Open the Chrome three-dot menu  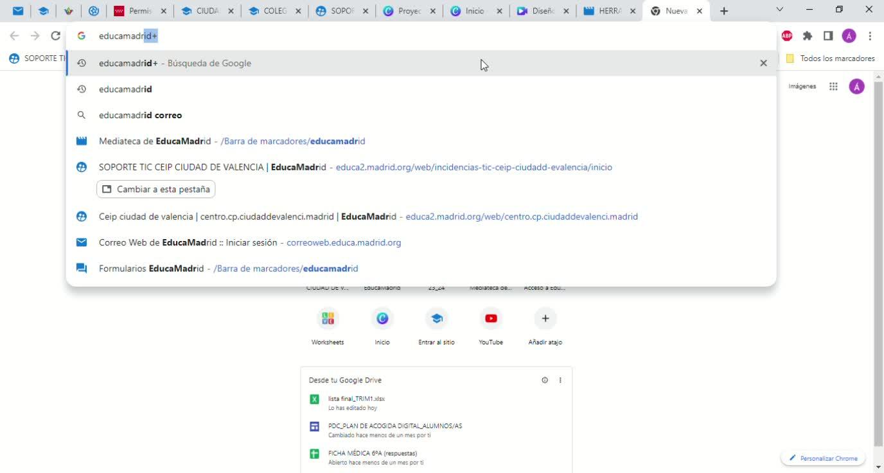point(870,36)
